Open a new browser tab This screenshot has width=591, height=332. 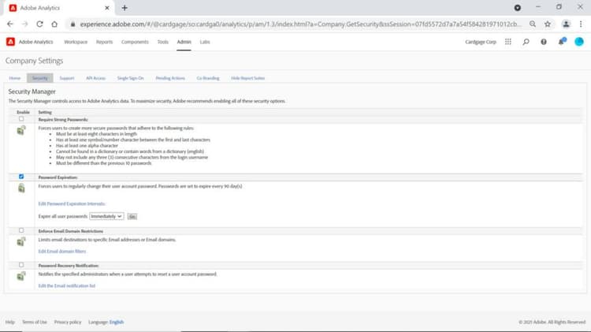coord(125,8)
